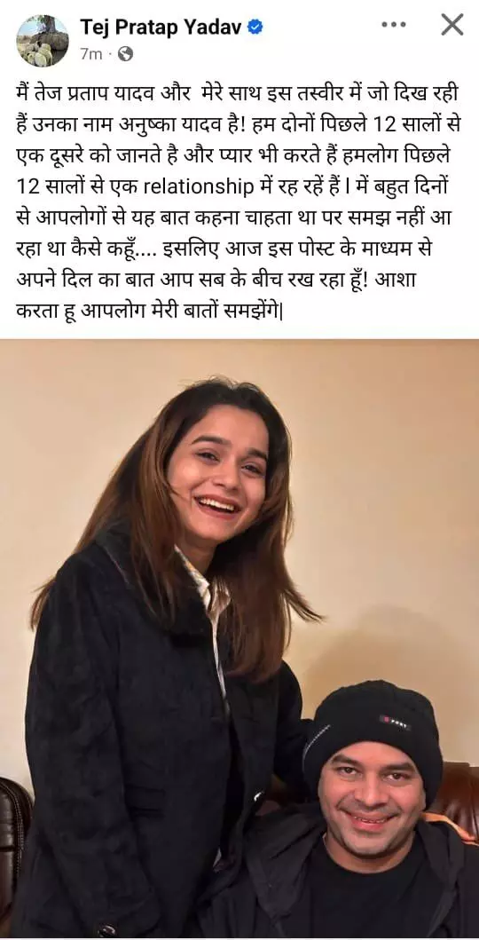Close the post viewer with X

pos(452,25)
